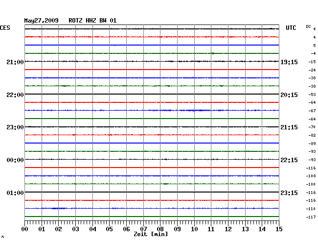
Task: Click the 19:15 UTC time label
Action: 289,62
